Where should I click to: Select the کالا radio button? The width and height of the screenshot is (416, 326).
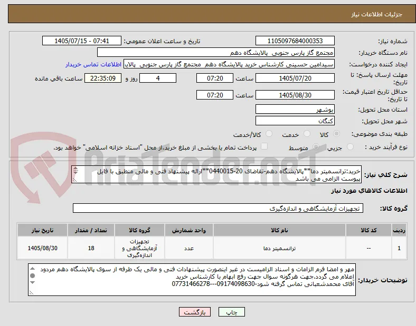click(x=336, y=134)
